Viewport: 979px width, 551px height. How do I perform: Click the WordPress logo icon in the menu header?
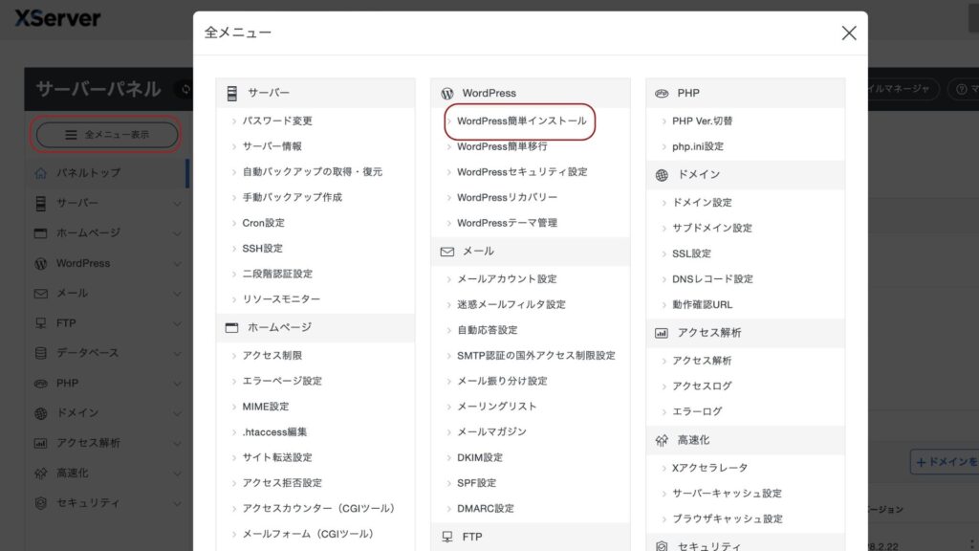click(447, 93)
